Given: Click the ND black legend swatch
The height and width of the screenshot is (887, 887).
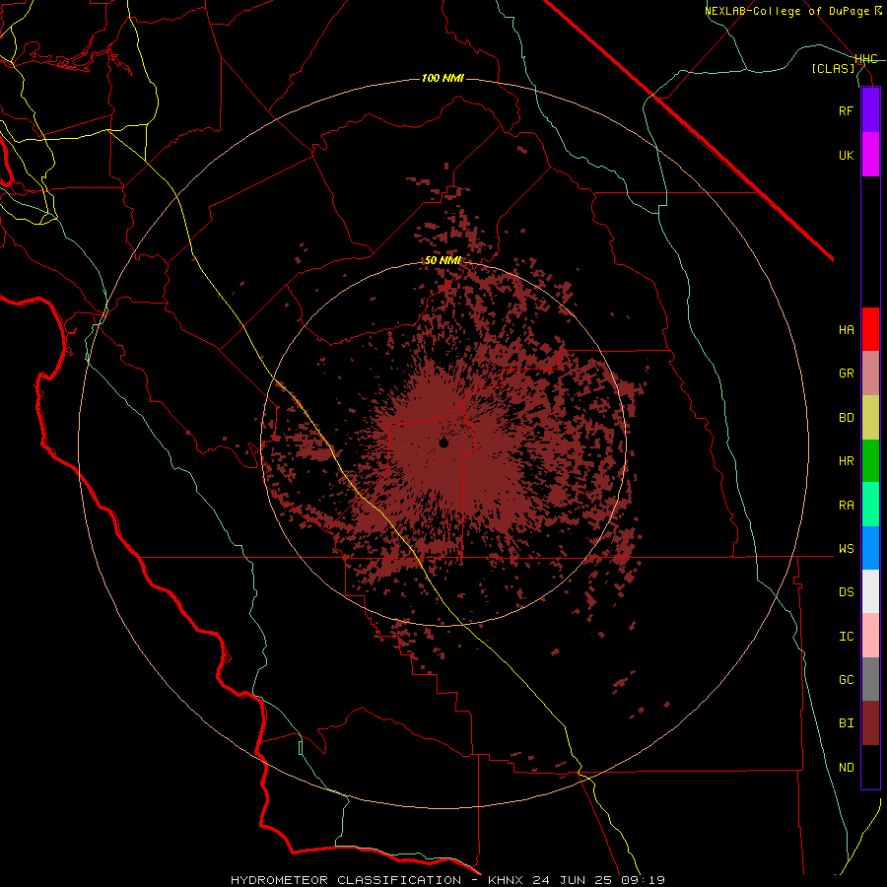Looking at the screenshot, I should (x=870, y=767).
